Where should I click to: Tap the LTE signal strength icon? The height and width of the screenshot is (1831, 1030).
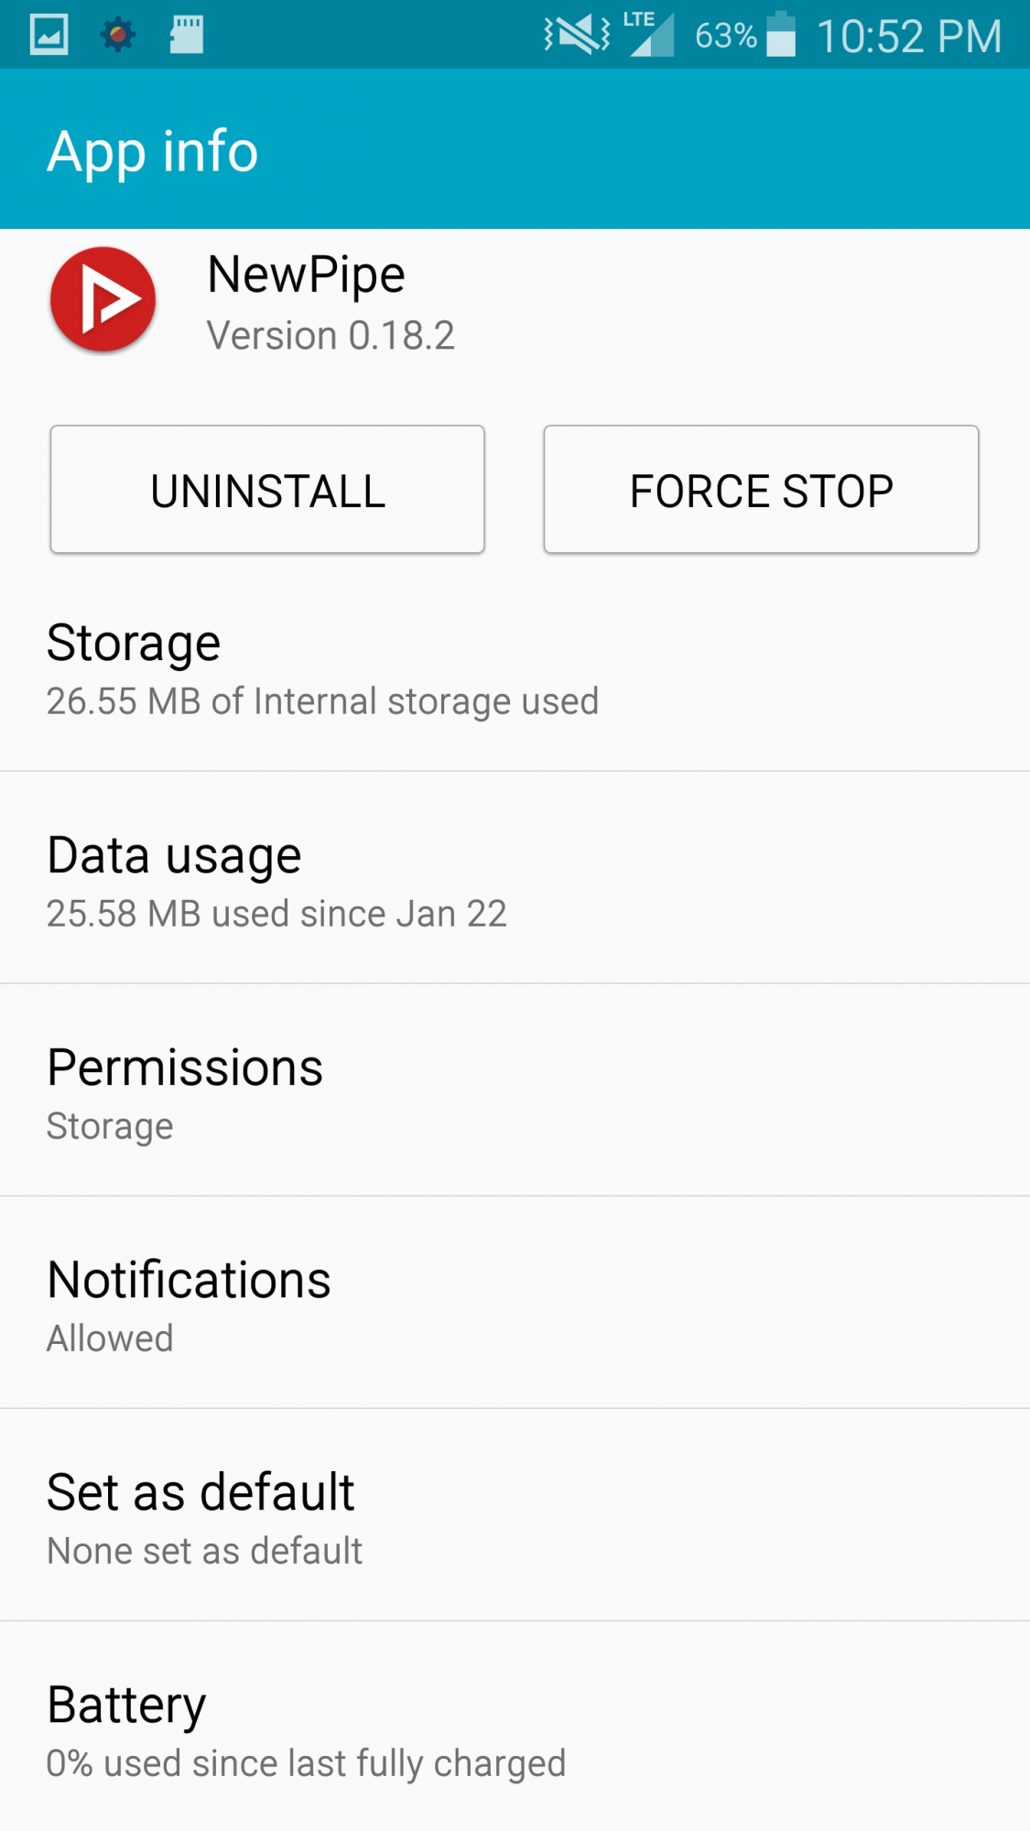[650, 35]
